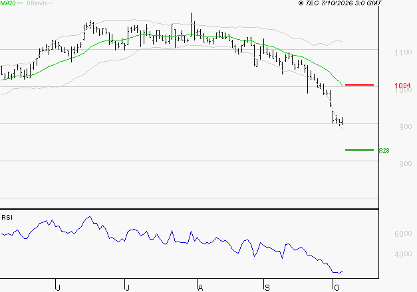
Task: Click the first J month marker
Action: click(x=59, y=287)
